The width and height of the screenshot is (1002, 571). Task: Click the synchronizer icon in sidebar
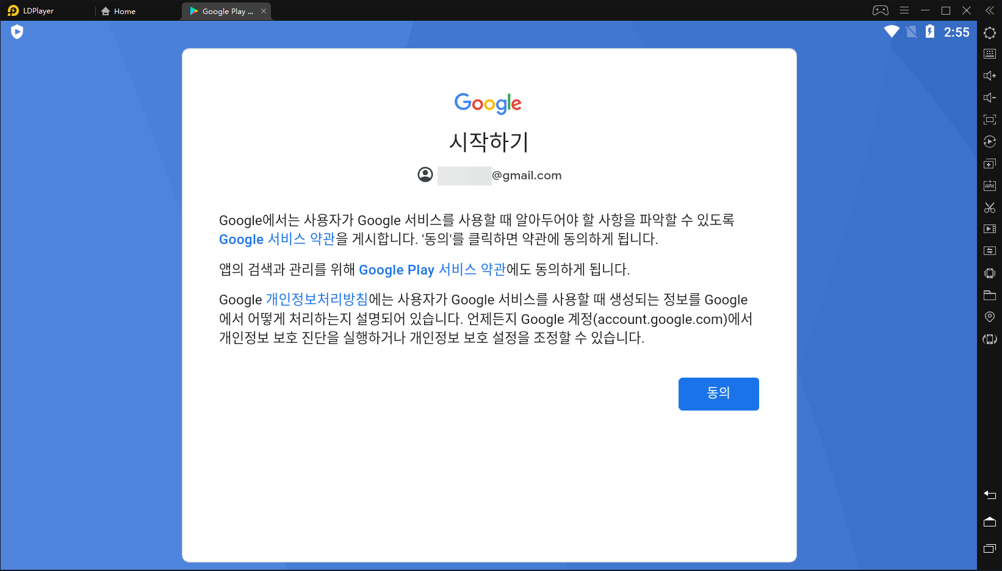click(x=990, y=251)
